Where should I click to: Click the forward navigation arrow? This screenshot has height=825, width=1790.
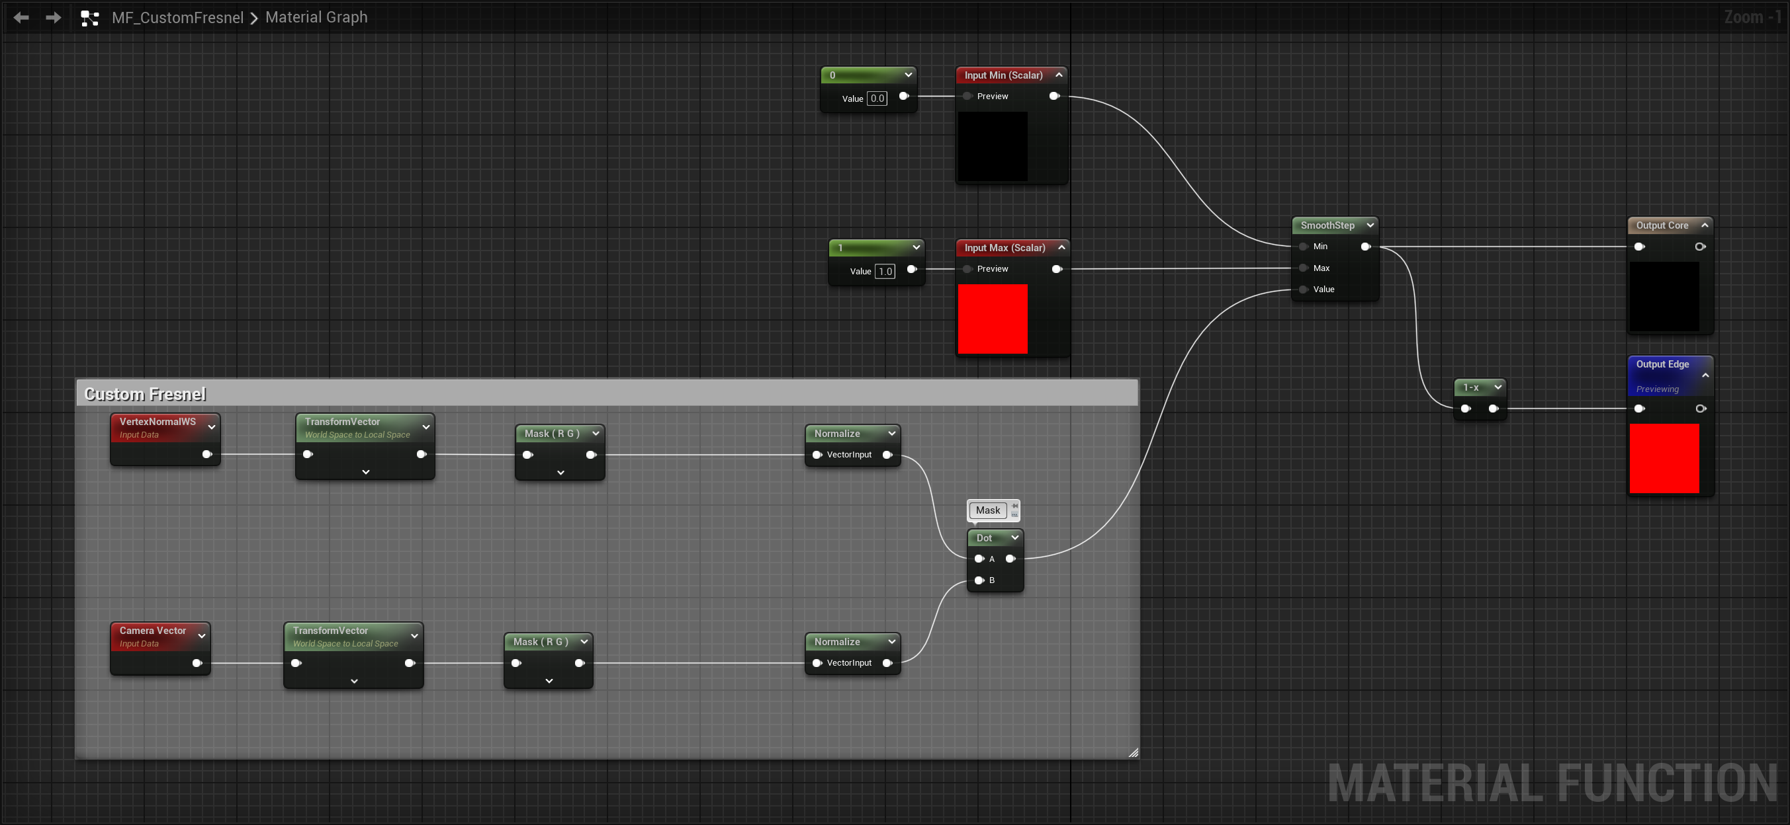53,17
